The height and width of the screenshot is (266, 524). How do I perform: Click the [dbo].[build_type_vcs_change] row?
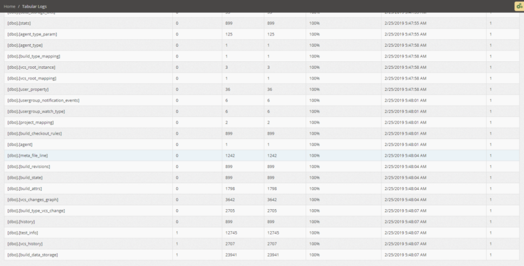click(35, 210)
